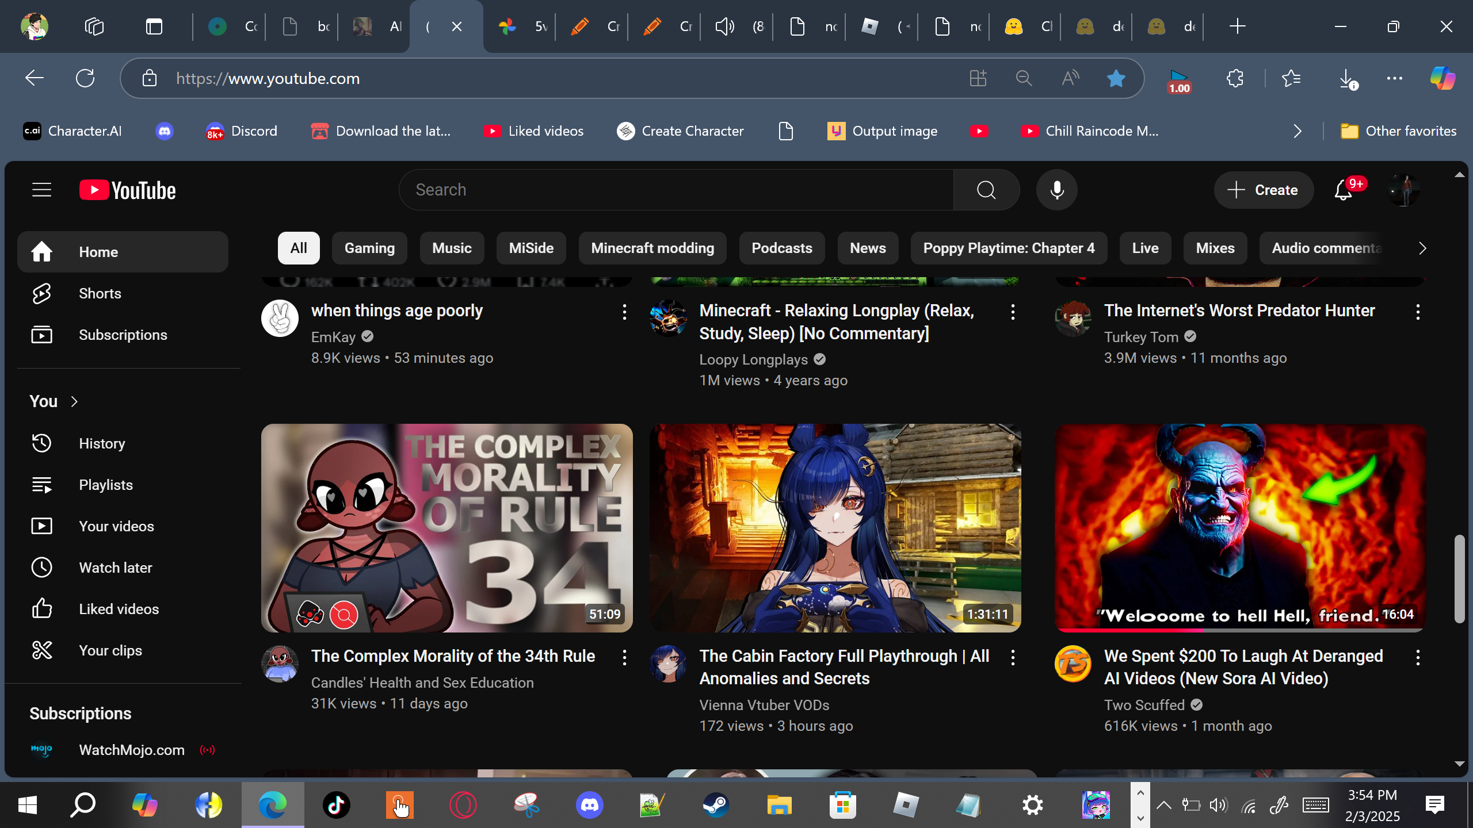Open browser Extensions puzzle icon
Screen dimensions: 1473x828
(1235, 78)
